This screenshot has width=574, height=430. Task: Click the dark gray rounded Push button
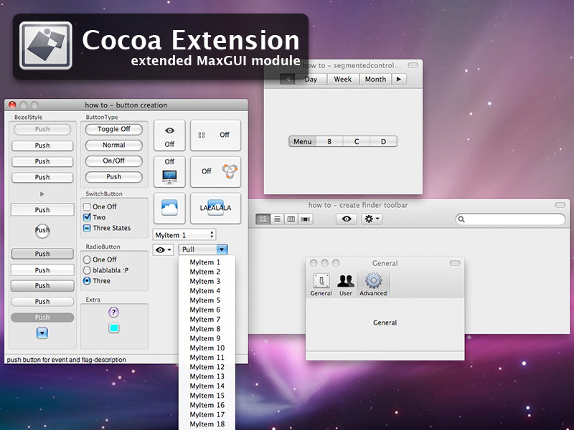(x=42, y=317)
